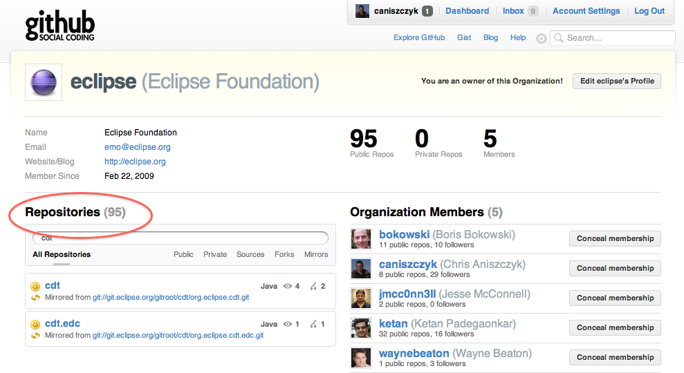The width and height of the screenshot is (684, 373).
Task: Click the smiley icon next to cdt.edc
Action: click(35, 324)
